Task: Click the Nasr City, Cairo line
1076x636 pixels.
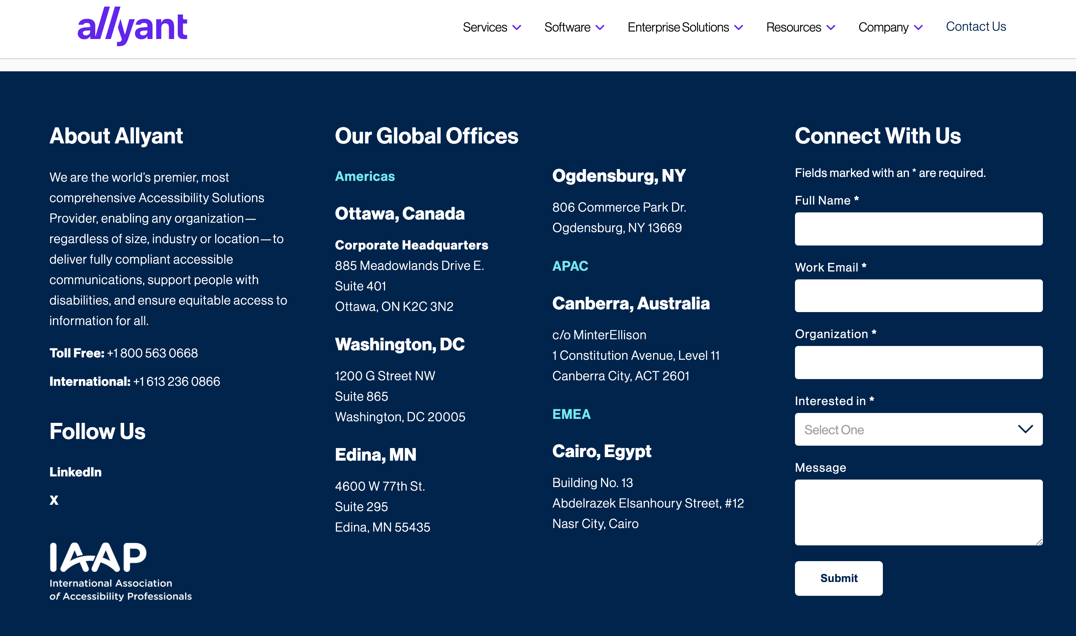Action: [596, 524]
